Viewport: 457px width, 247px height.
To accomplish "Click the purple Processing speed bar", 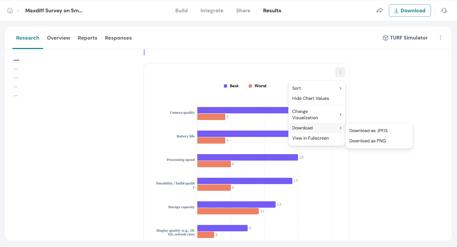I will coord(247,157).
